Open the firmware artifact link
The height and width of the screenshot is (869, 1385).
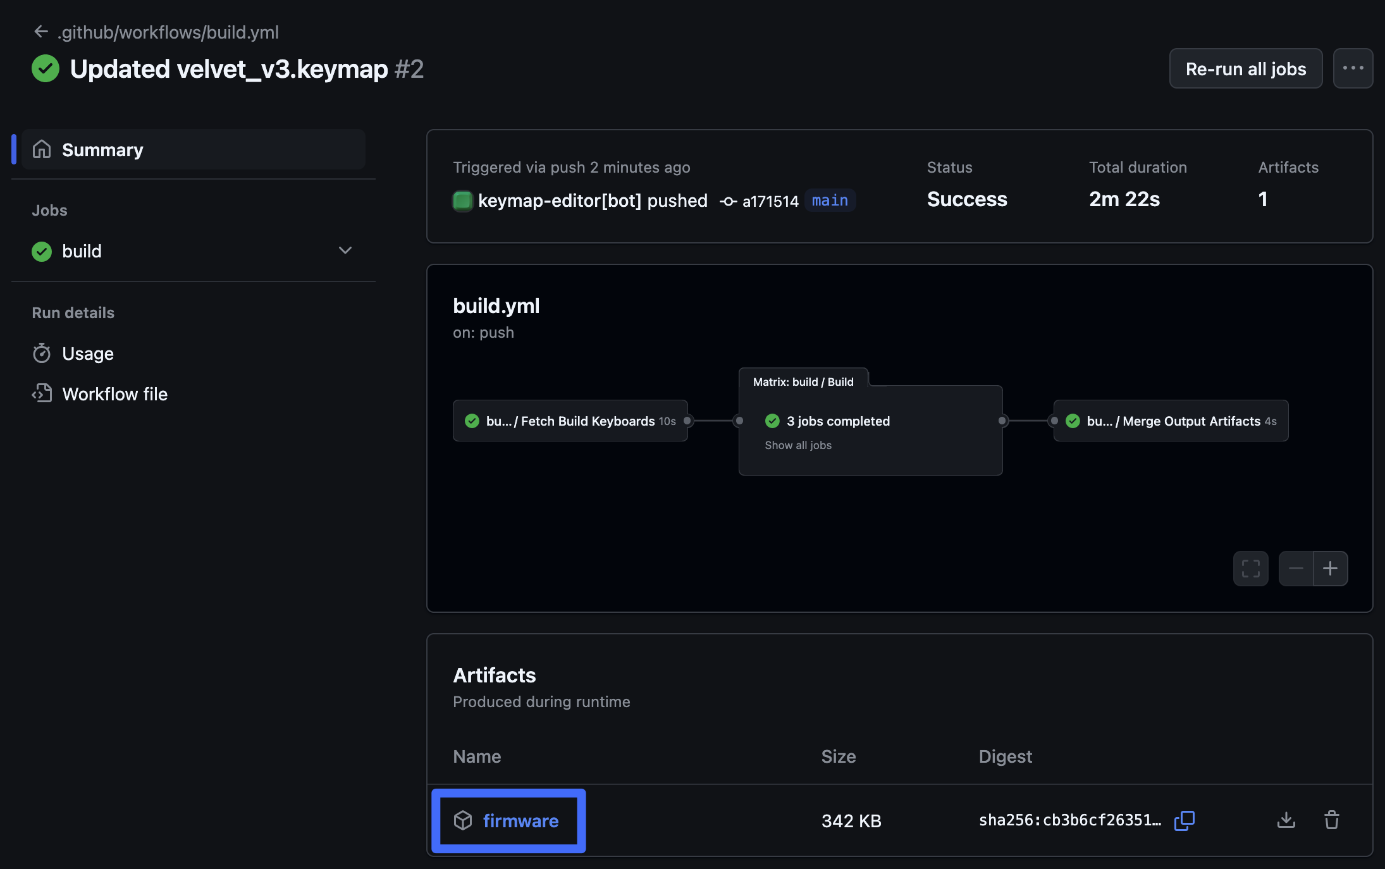[x=520, y=821]
